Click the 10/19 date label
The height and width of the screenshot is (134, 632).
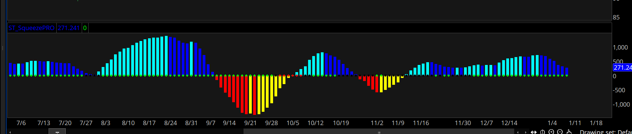(x=341, y=123)
